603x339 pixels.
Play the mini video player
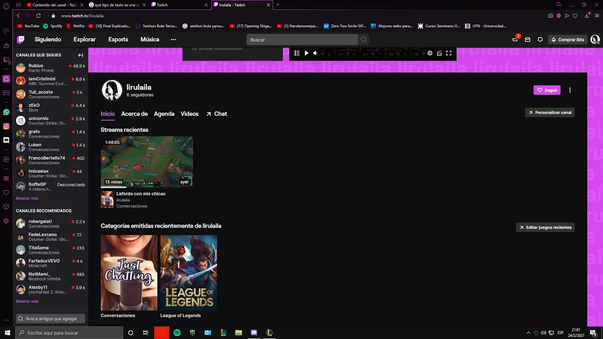pos(306,53)
